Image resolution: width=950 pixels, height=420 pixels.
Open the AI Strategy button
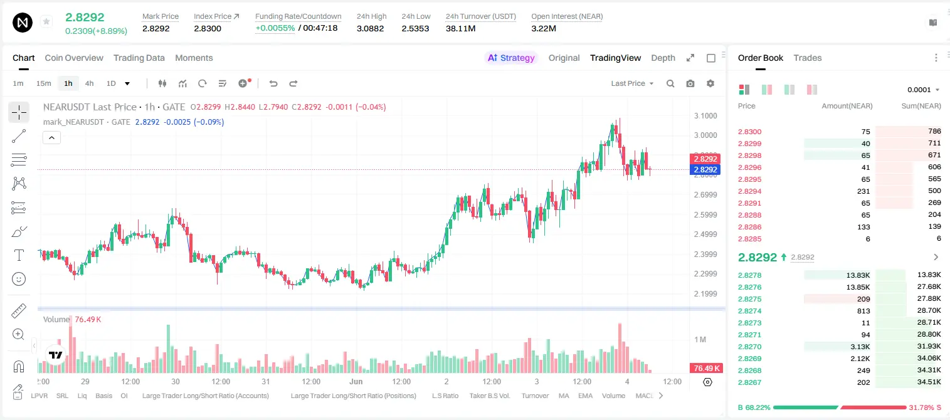click(512, 58)
